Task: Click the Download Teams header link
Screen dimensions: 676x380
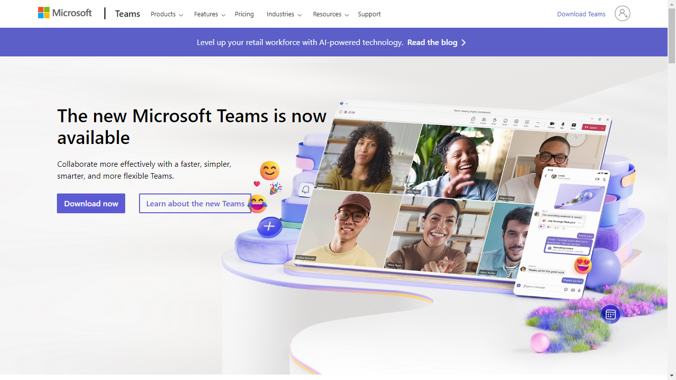Action: [x=581, y=14]
